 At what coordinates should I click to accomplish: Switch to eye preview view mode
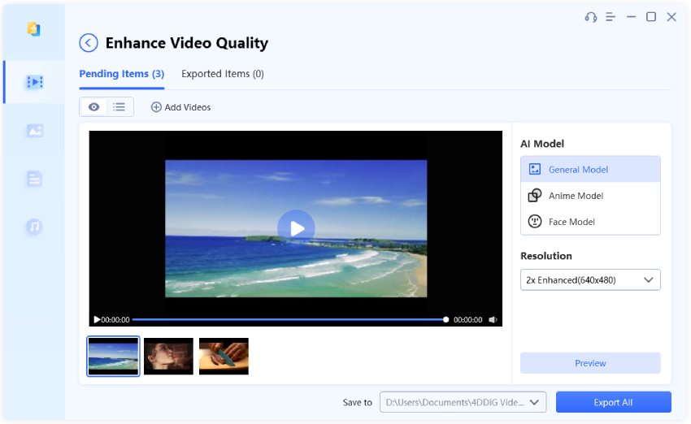pyautogui.click(x=93, y=107)
